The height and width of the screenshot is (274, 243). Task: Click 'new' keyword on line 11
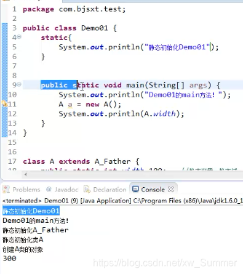(92, 104)
